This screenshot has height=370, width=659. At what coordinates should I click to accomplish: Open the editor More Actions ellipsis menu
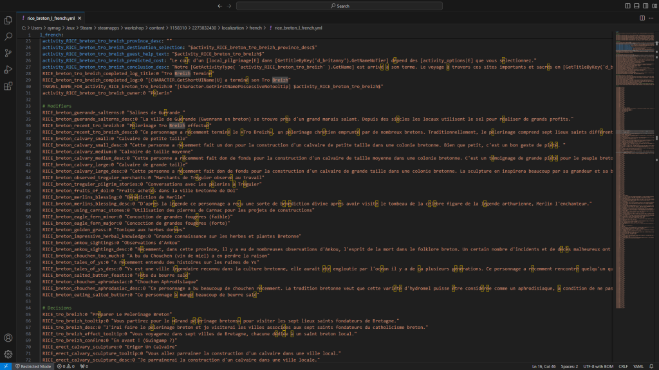tap(650, 19)
